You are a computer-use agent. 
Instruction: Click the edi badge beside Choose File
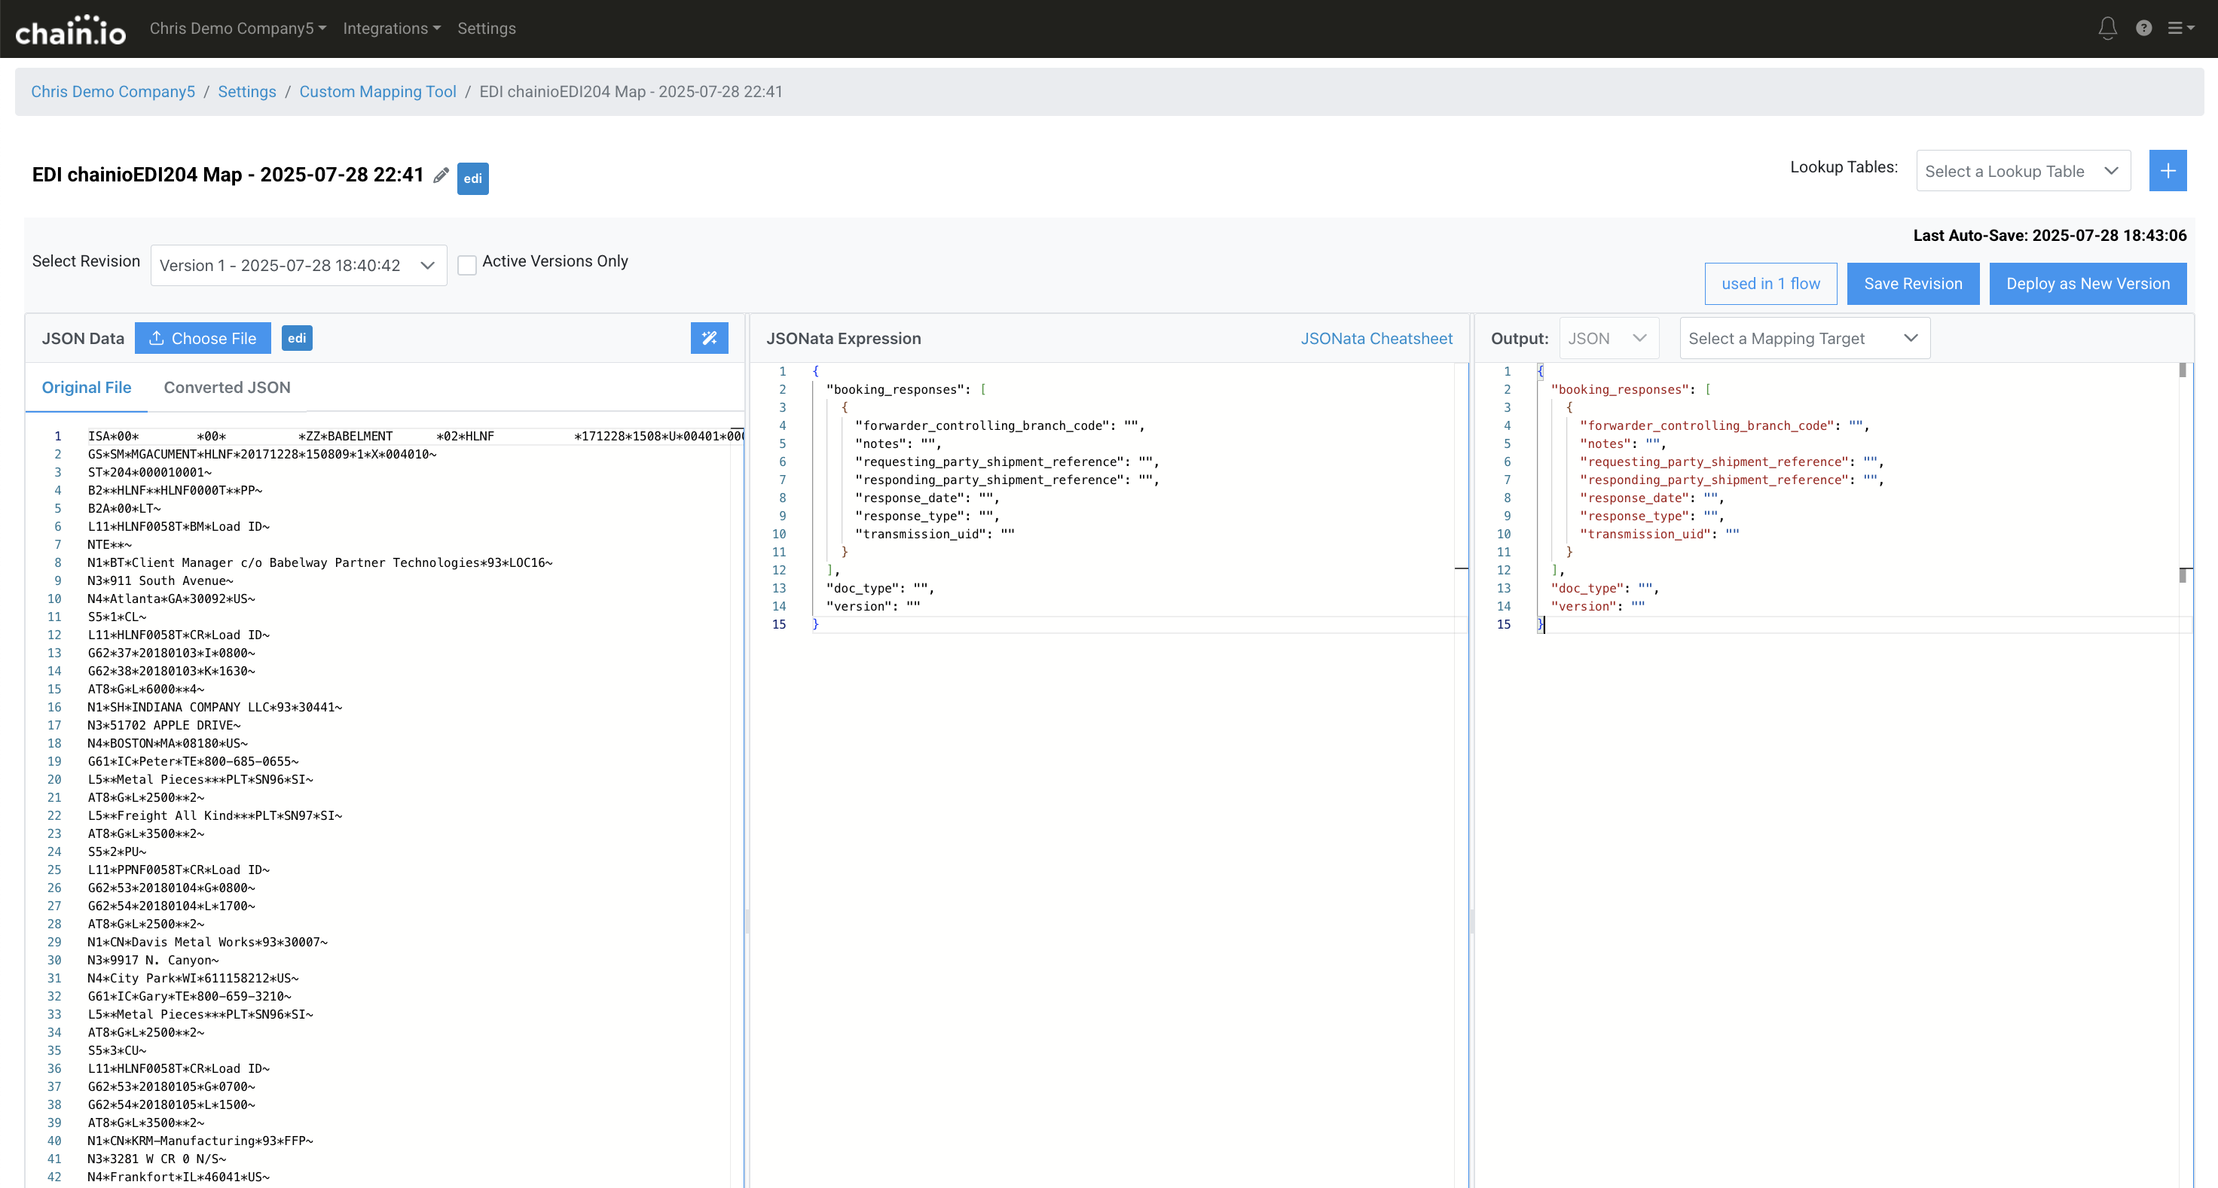pyautogui.click(x=297, y=338)
